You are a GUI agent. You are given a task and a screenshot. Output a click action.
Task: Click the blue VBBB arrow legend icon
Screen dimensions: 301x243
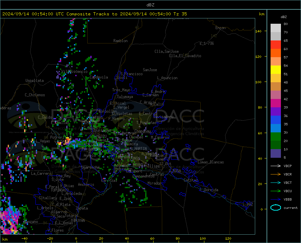[276, 200]
